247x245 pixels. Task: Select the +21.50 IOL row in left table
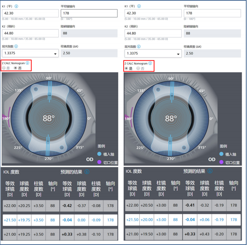[60, 220]
